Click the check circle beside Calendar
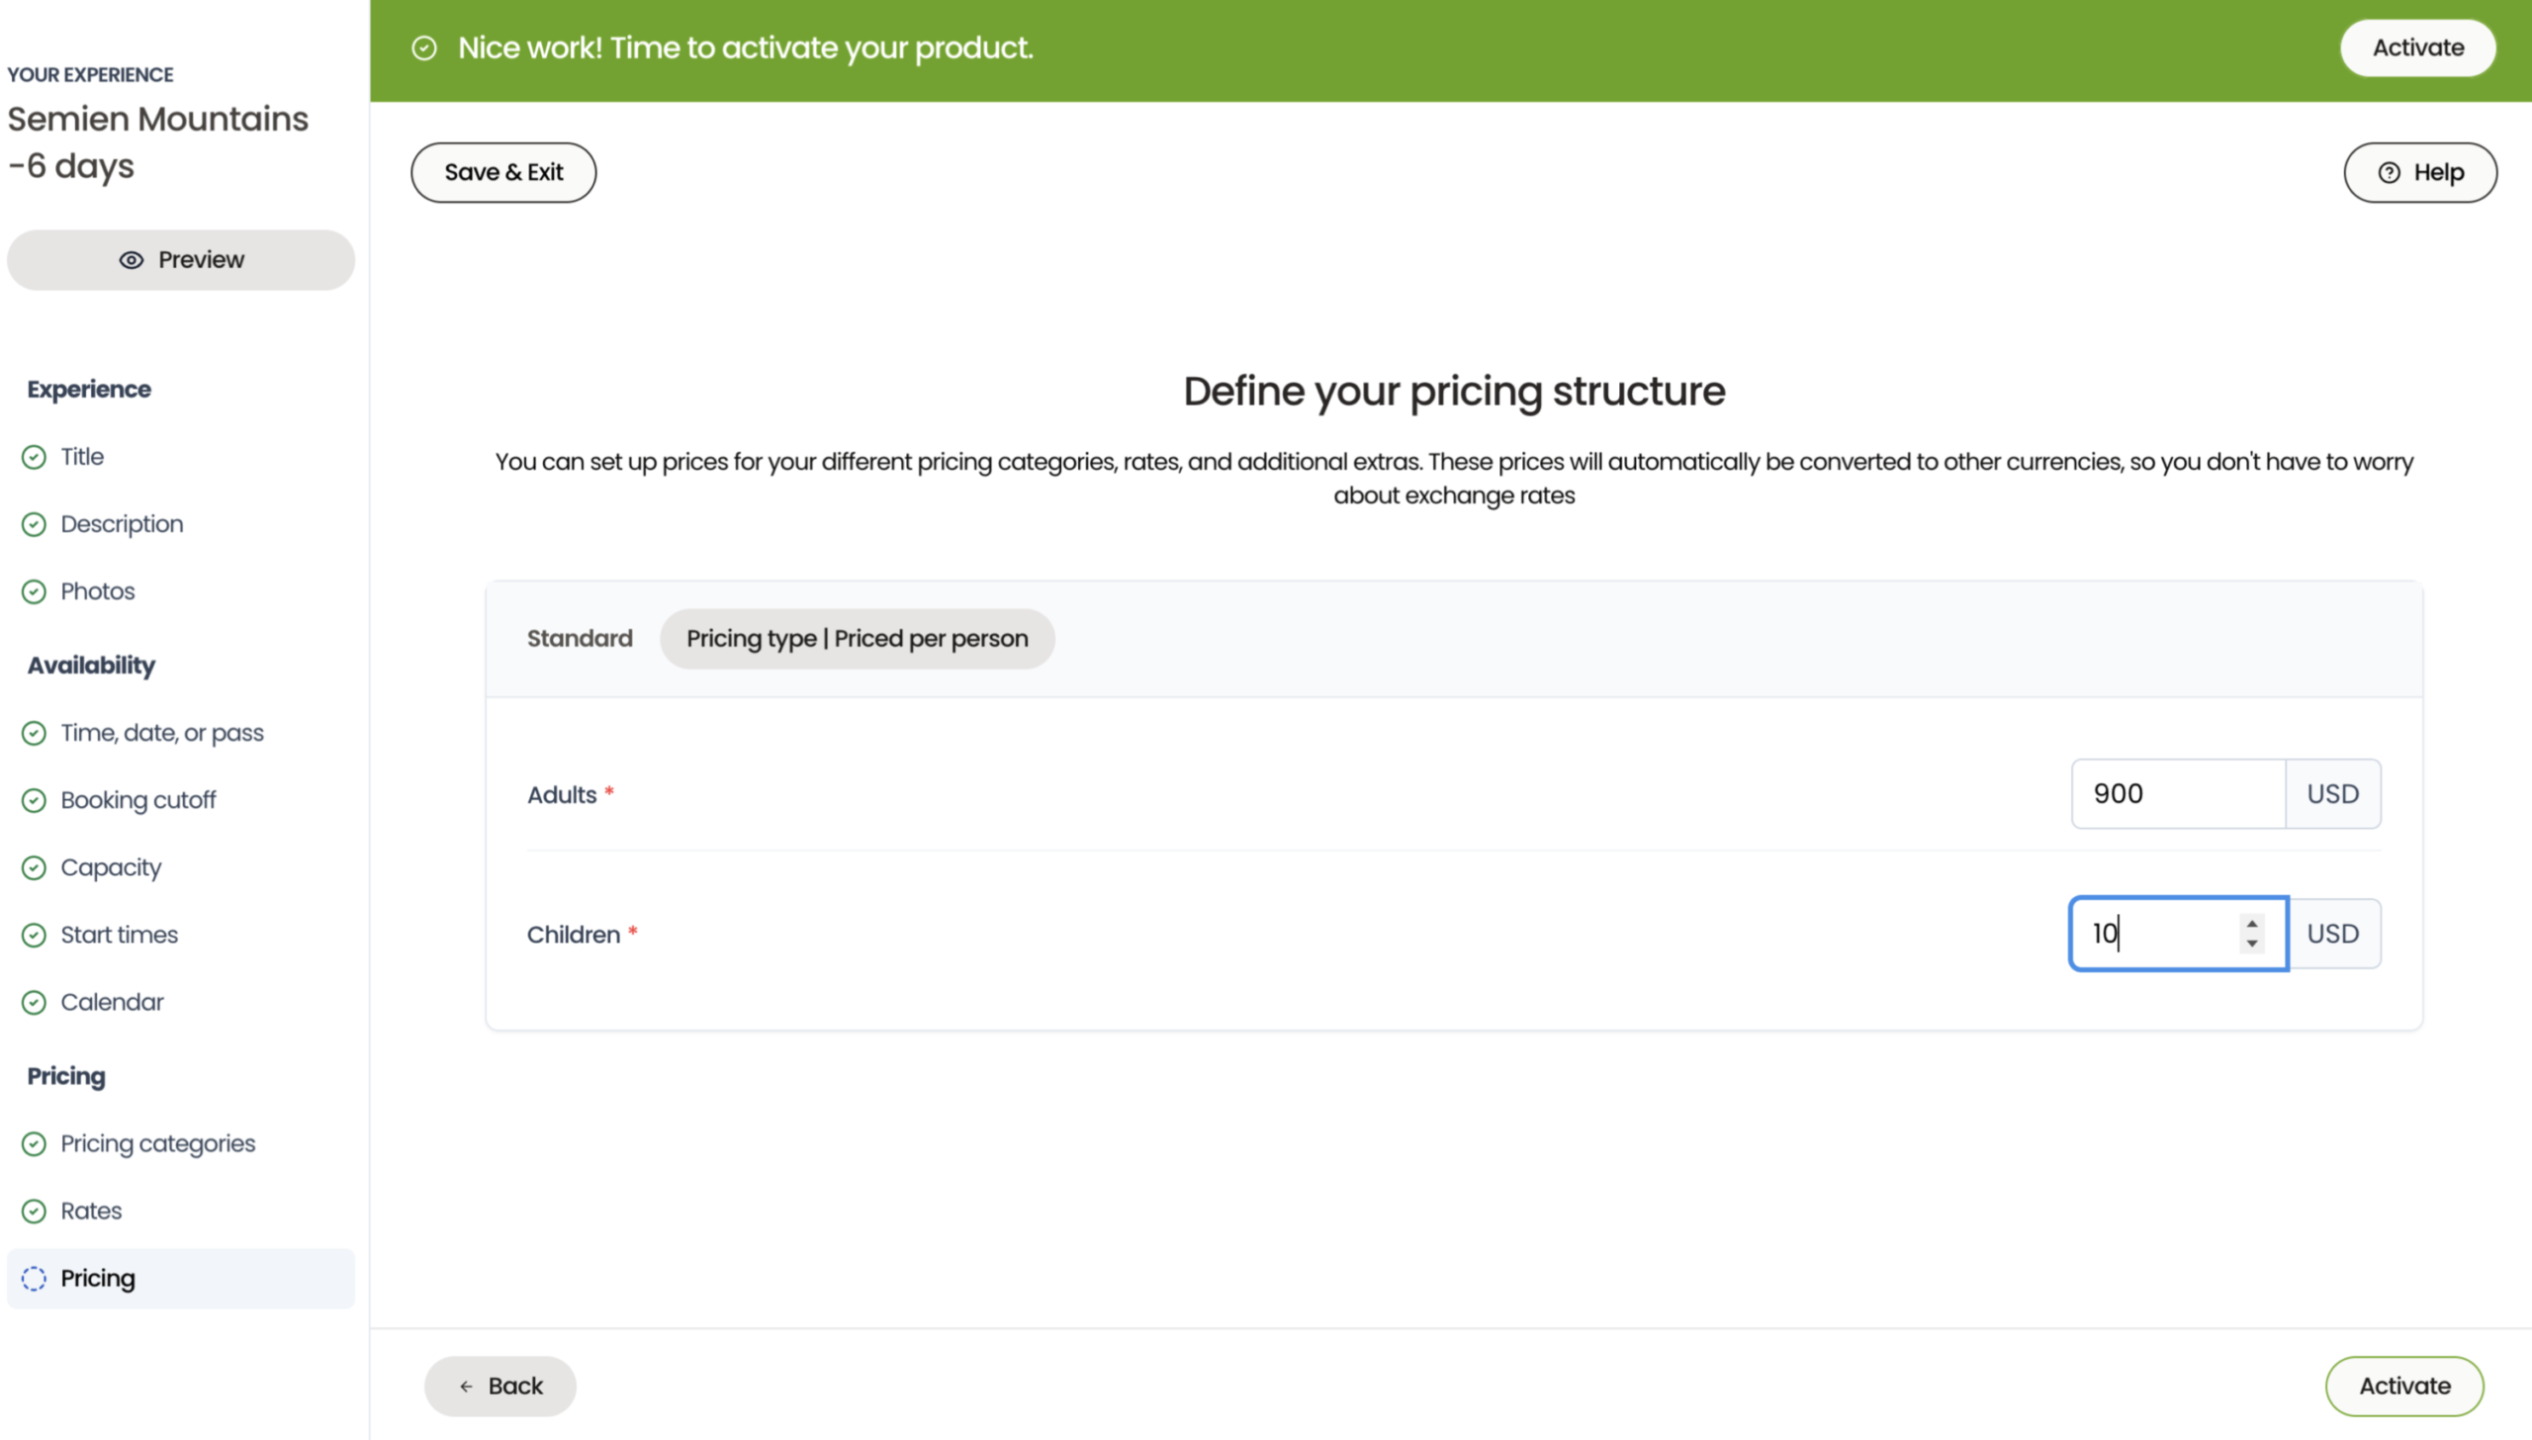 click(x=34, y=1002)
